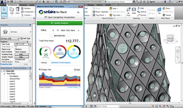
Task: Click the cooling snowflake donut chart
Action: click(60, 52)
